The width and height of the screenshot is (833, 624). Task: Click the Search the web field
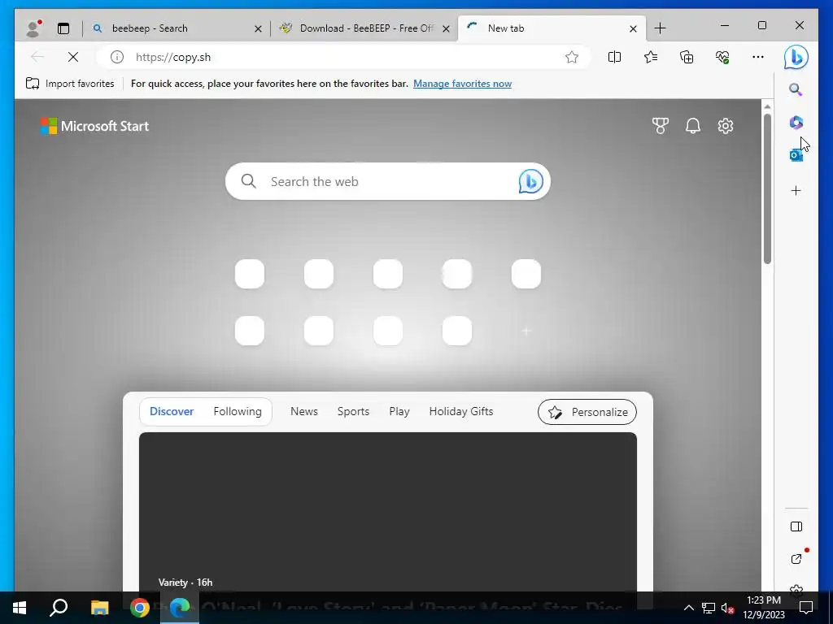pos(388,181)
